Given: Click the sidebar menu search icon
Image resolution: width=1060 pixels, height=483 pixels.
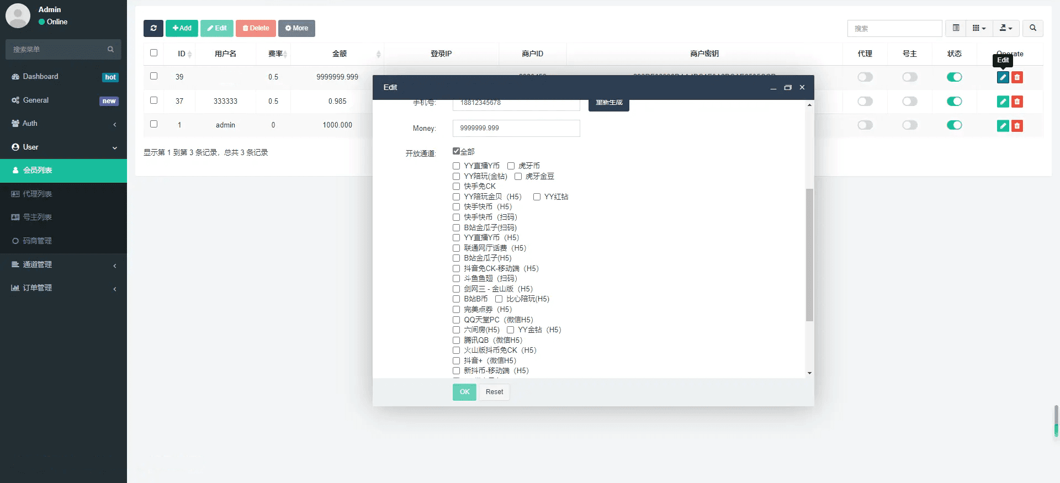Looking at the screenshot, I should click(110, 50).
